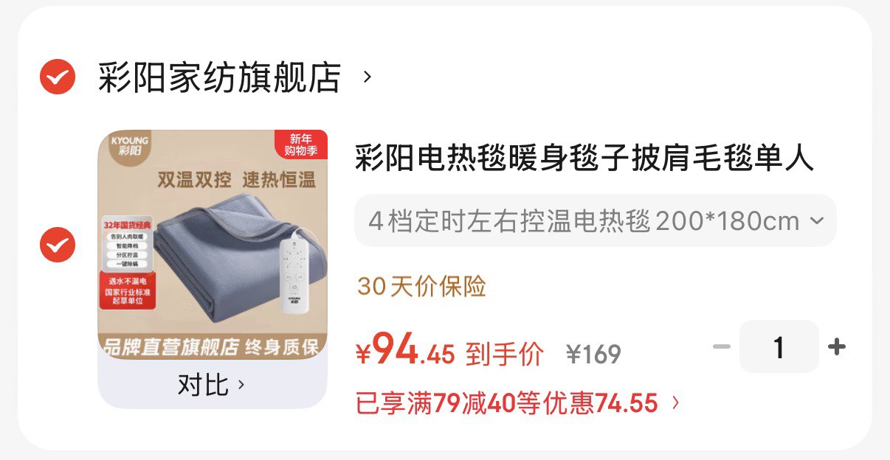Image resolution: width=890 pixels, height=460 pixels.
Task: Tap the 新年购物季 red badge
Action: (x=300, y=144)
